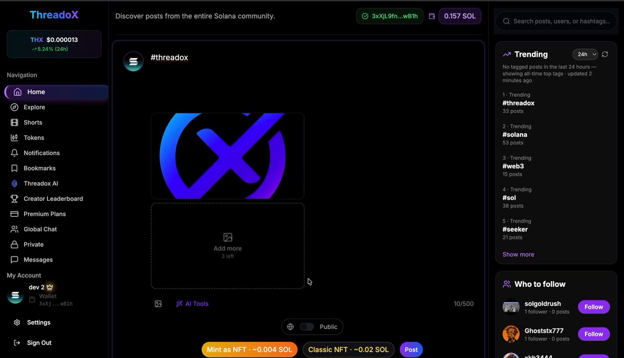Click Show more under Trending

[518, 254]
